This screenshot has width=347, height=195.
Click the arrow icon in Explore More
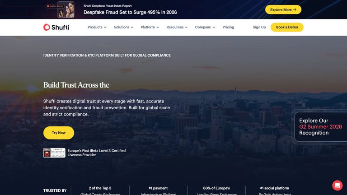click(295, 9)
